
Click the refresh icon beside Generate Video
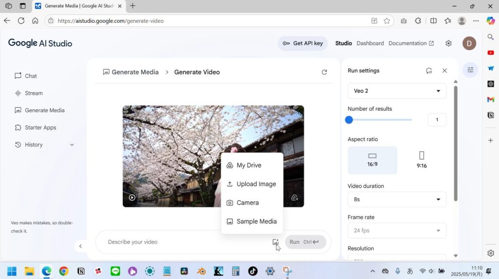(x=324, y=72)
